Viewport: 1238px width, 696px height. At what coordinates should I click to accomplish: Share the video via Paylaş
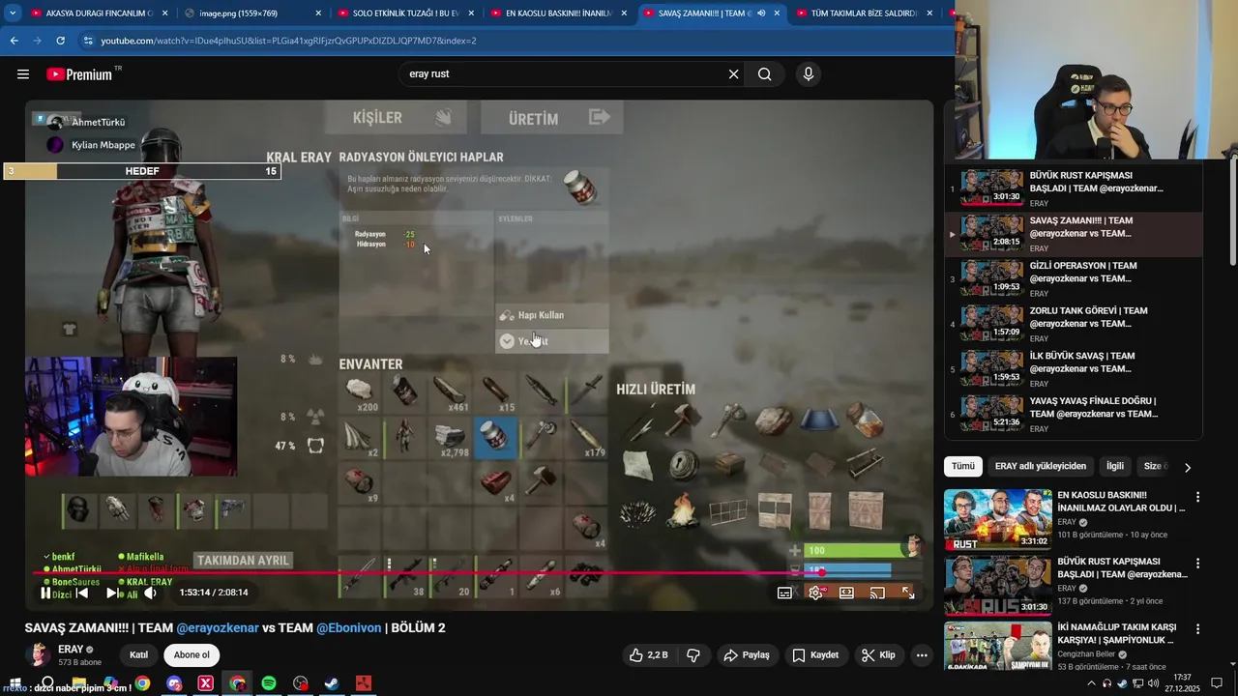pos(747,654)
